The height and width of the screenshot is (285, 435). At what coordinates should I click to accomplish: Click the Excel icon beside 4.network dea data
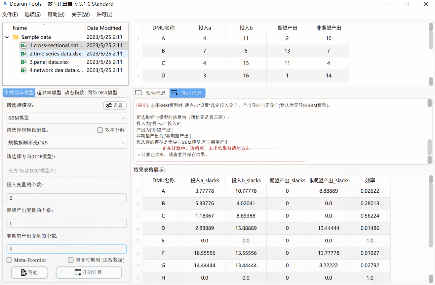click(23, 70)
